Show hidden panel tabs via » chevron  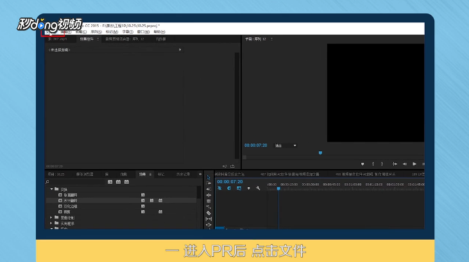click(200, 174)
